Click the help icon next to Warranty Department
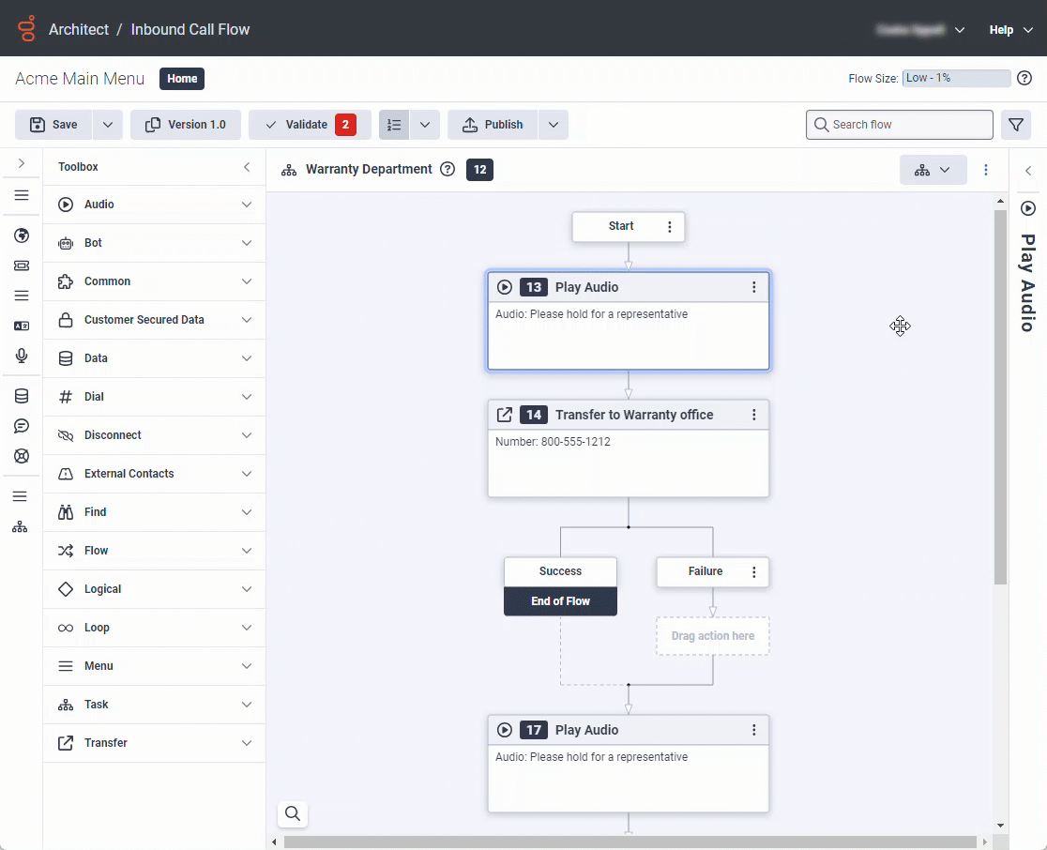 tap(448, 170)
